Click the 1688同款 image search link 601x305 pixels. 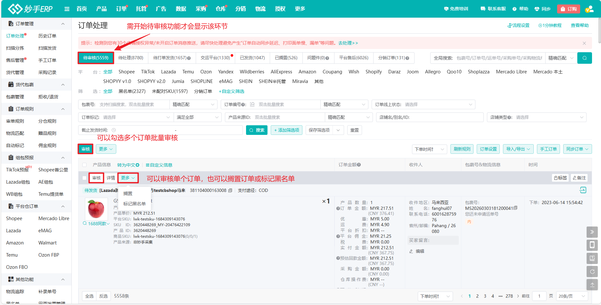coord(96,224)
